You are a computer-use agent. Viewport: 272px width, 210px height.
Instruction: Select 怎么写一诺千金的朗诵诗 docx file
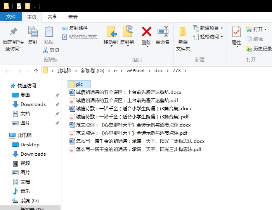point(137,141)
